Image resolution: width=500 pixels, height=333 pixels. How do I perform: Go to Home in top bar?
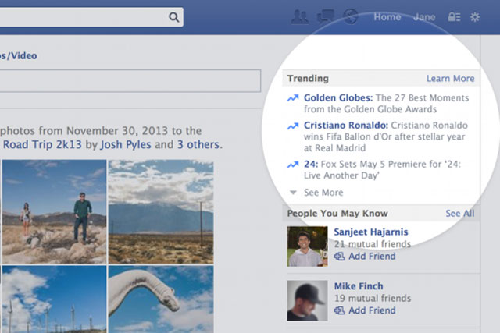tap(387, 17)
